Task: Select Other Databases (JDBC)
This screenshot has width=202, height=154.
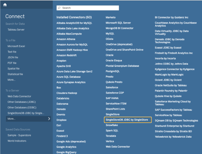Action: [22, 102]
